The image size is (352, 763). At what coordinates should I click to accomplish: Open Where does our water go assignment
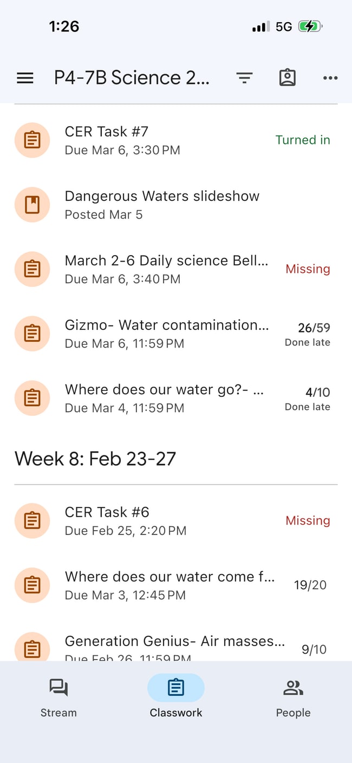tap(164, 398)
